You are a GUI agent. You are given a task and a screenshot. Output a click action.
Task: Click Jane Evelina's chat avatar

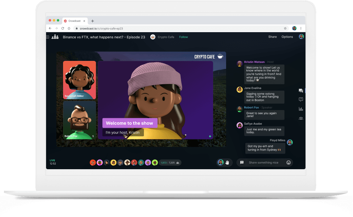(240, 90)
